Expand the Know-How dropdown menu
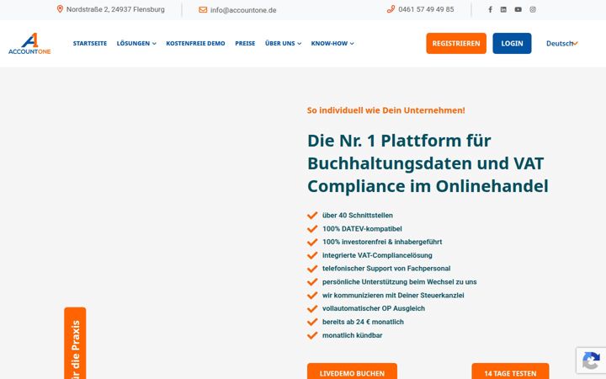Viewport: 606px width, 379px height. pyautogui.click(x=332, y=43)
